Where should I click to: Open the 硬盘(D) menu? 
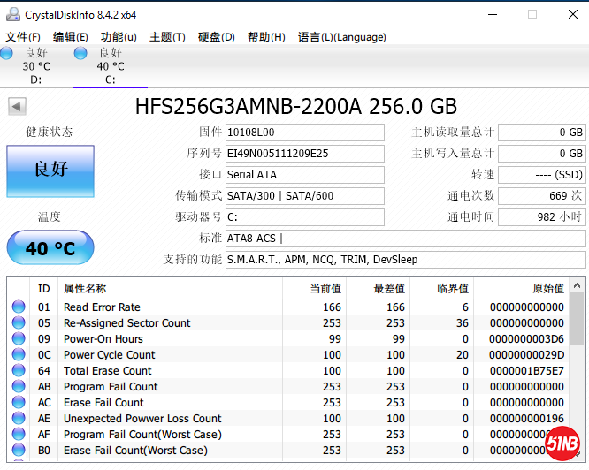216,37
